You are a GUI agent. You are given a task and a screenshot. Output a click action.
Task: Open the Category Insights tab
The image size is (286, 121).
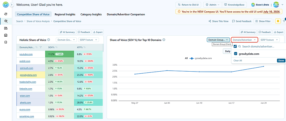pyautogui.click(x=91, y=14)
